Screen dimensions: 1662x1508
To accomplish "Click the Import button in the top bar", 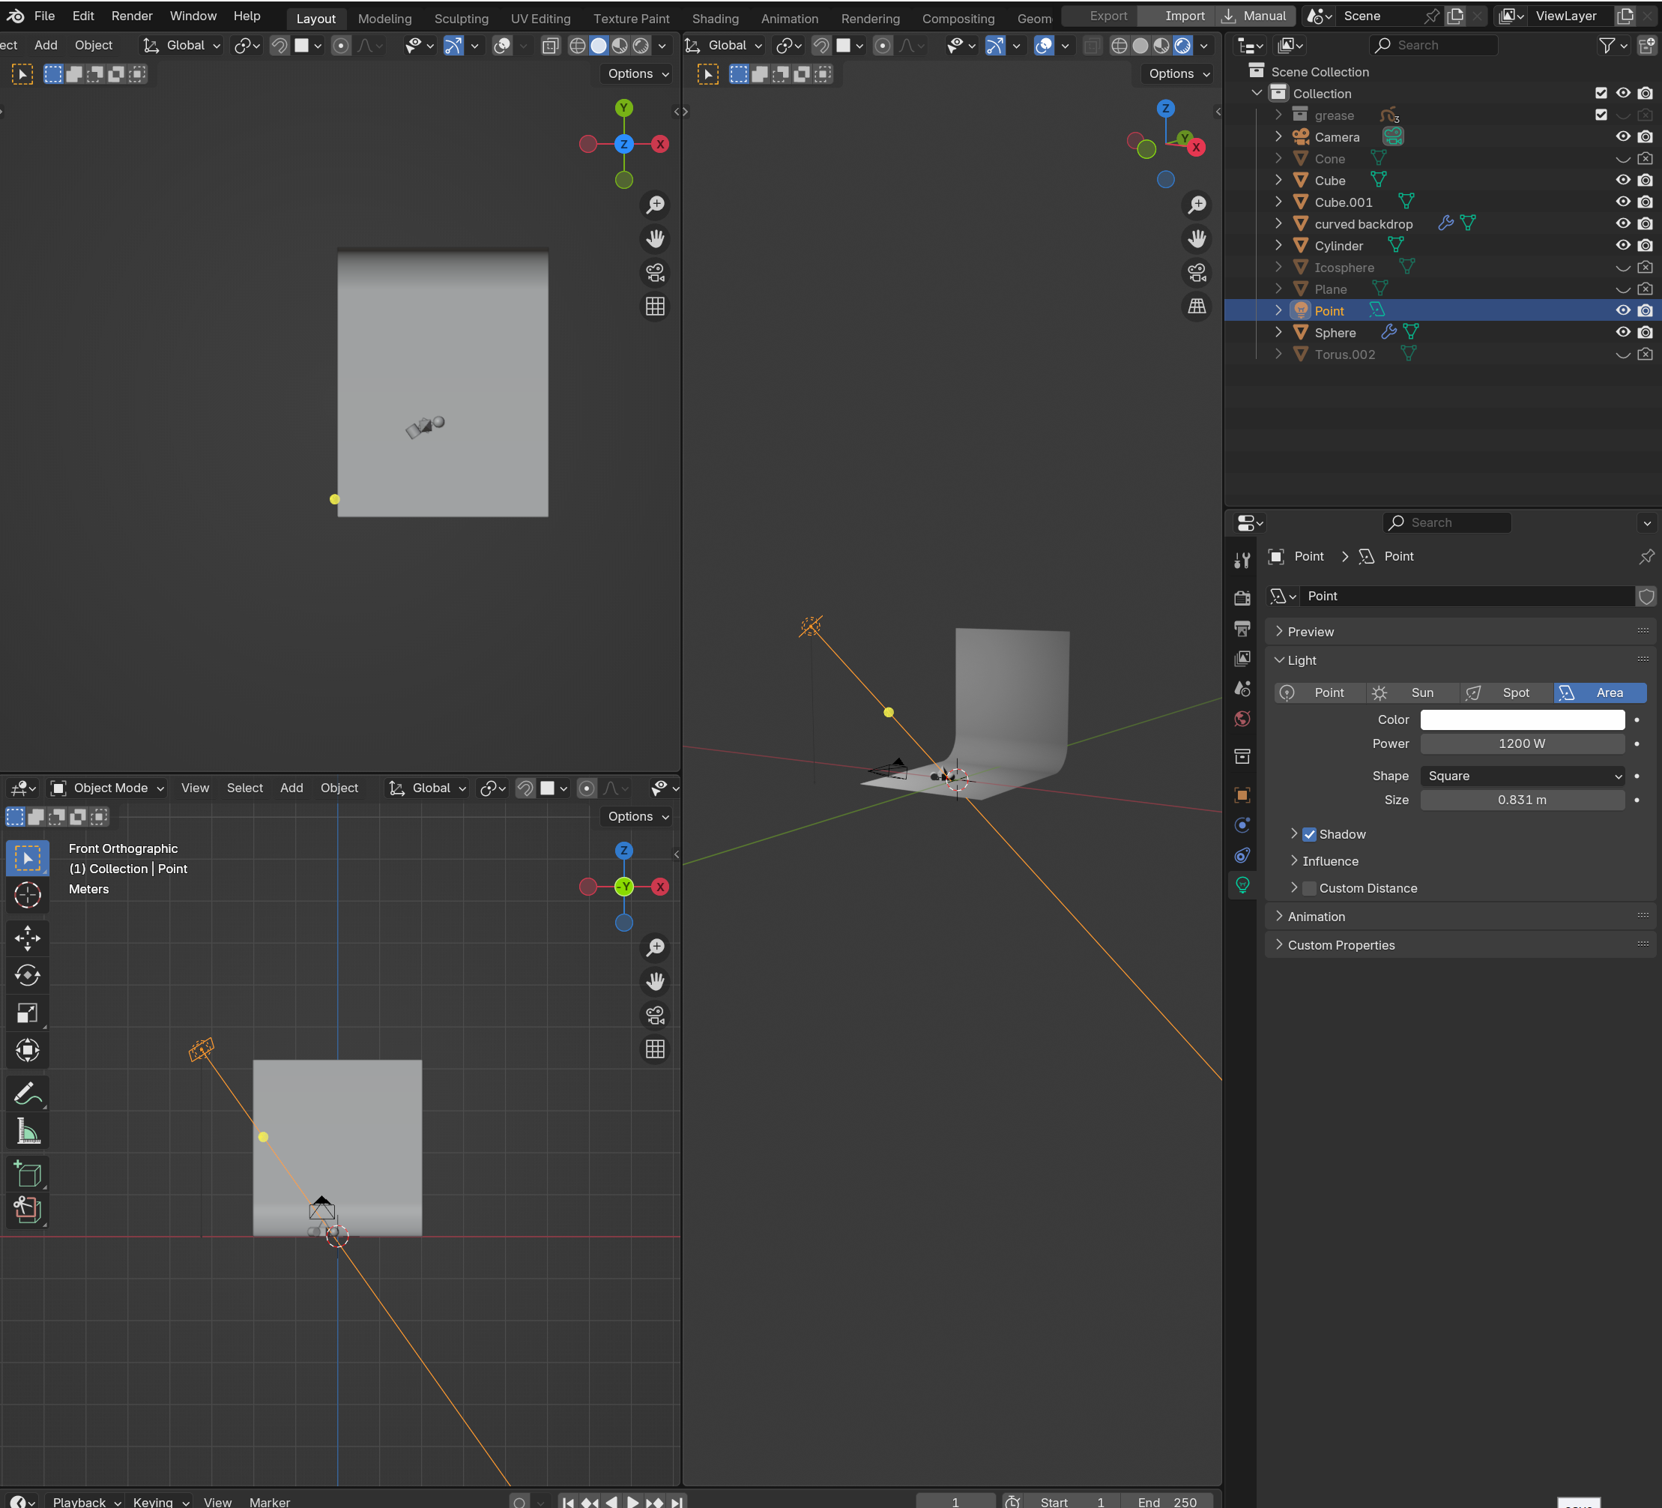I will (x=1184, y=16).
